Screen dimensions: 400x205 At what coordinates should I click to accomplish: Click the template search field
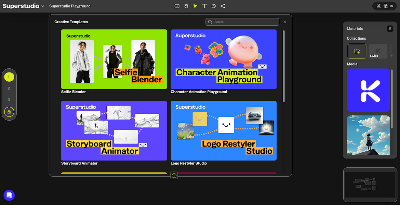click(242, 22)
